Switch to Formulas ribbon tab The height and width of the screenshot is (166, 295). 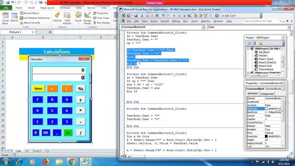[65, 8]
